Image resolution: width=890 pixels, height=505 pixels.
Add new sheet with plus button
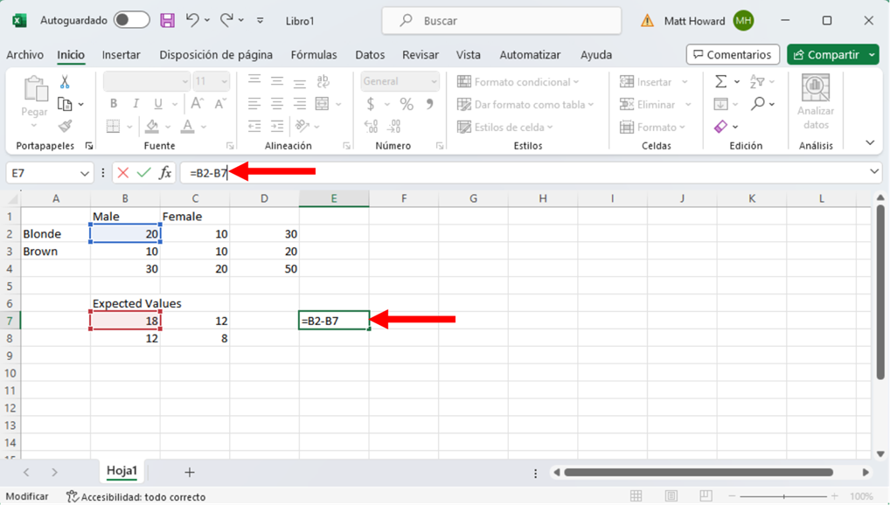click(189, 472)
